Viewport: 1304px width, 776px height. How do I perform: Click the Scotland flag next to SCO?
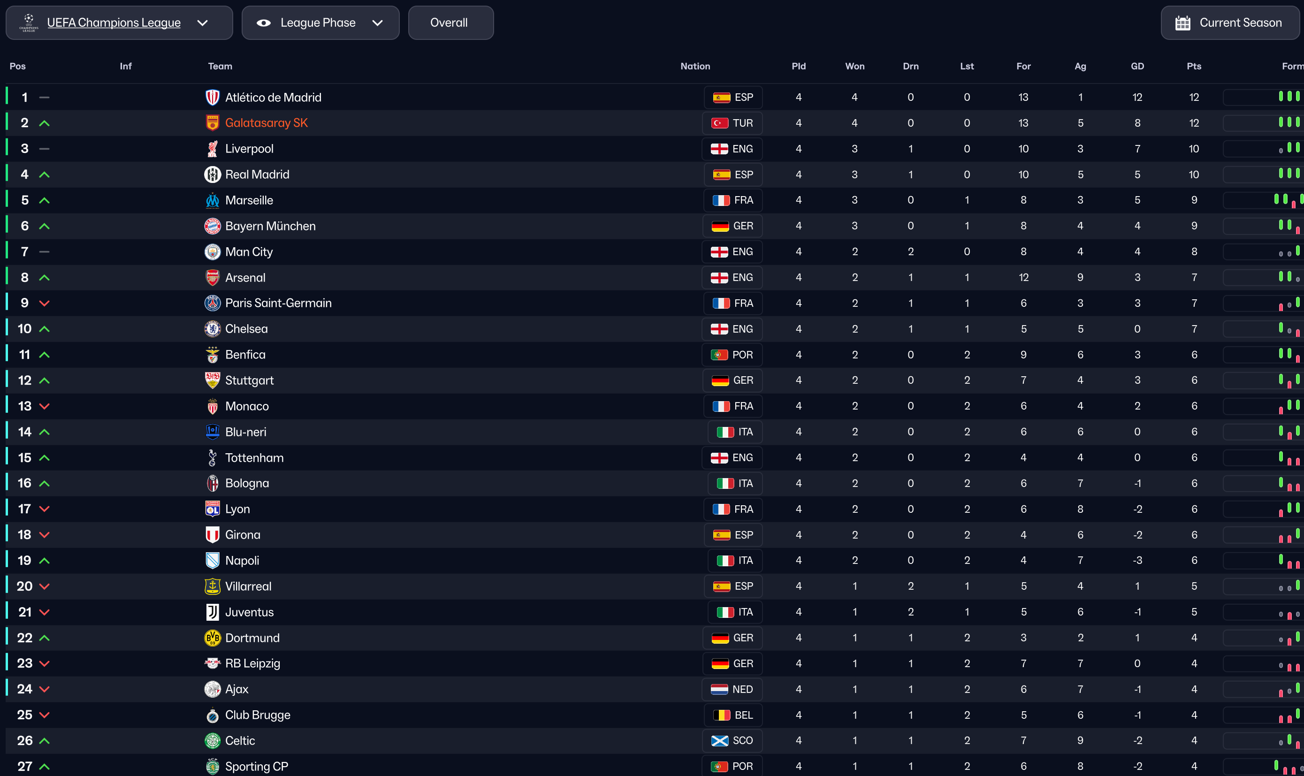(719, 740)
